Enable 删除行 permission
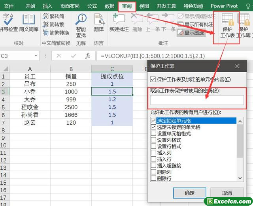The height and width of the screenshot is (206, 253). [153, 178]
